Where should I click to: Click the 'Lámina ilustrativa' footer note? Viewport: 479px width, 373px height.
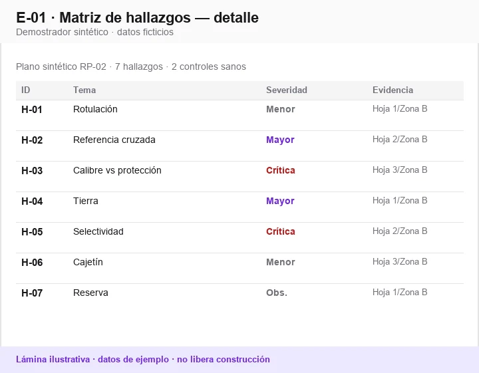point(143,359)
